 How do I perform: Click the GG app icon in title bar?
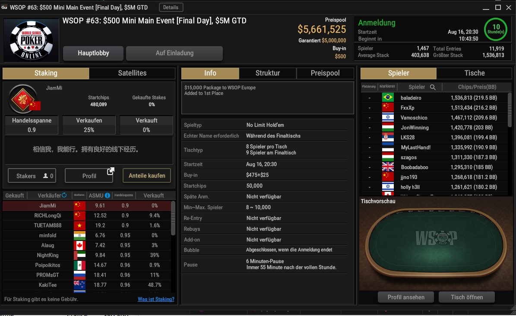tap(4, 7)
